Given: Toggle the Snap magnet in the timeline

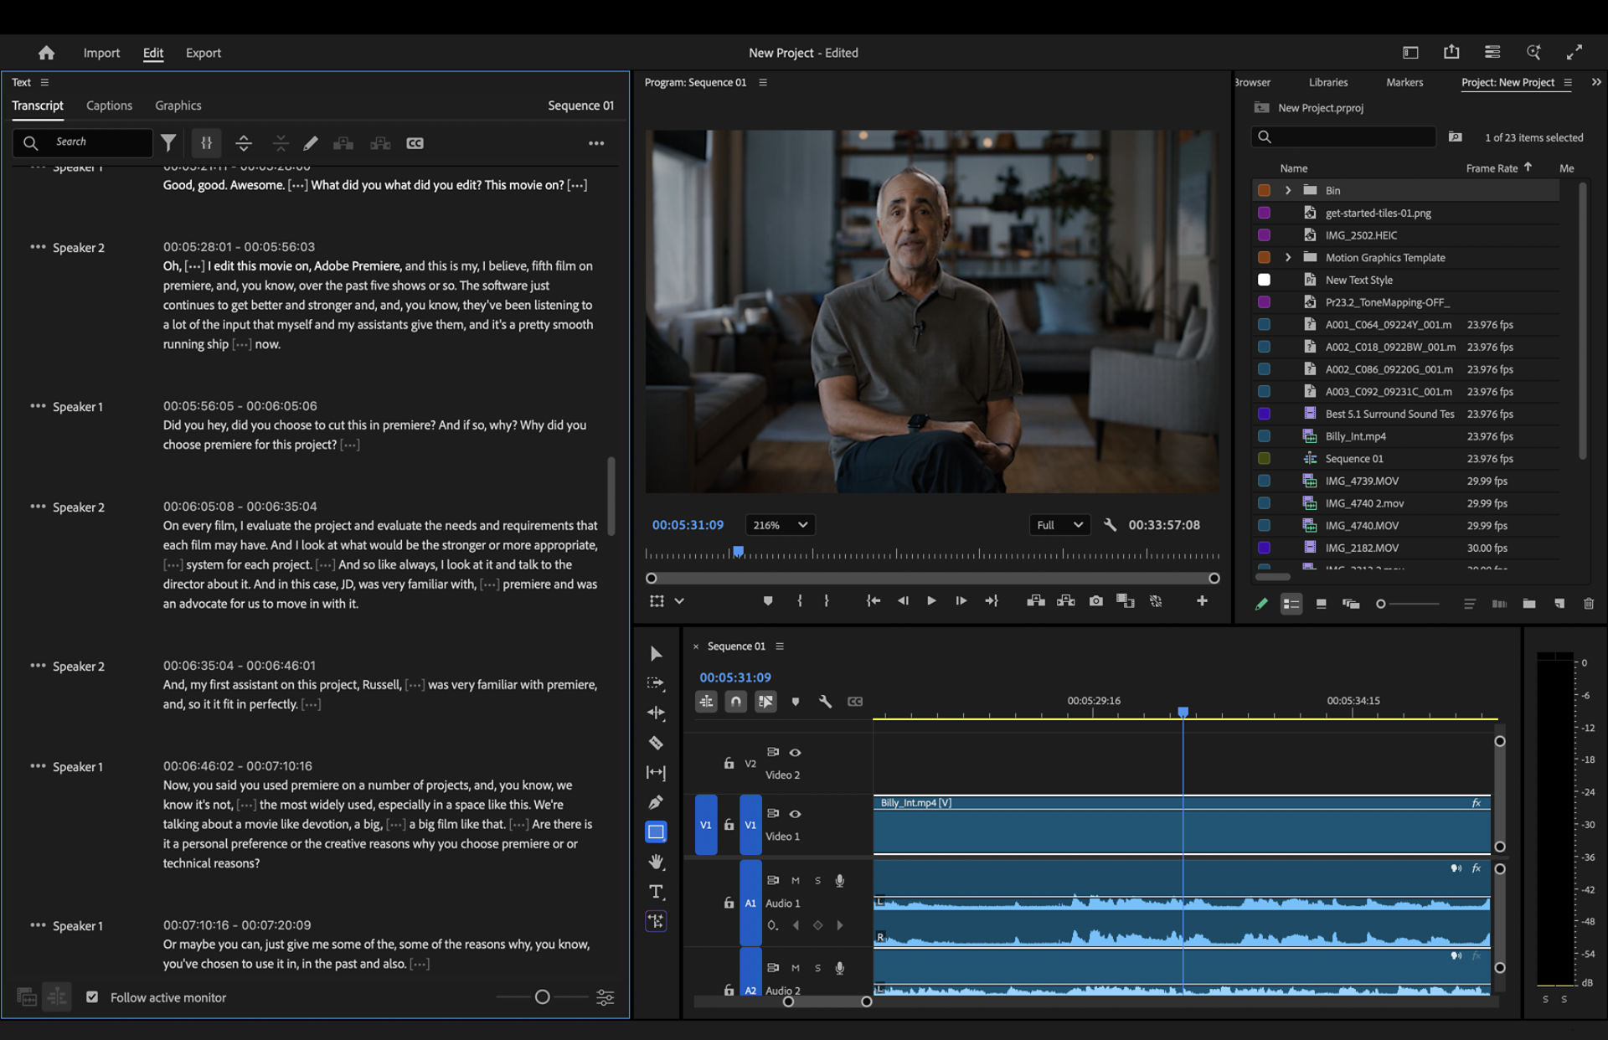Looking at the screenshot, I should 735,702.
